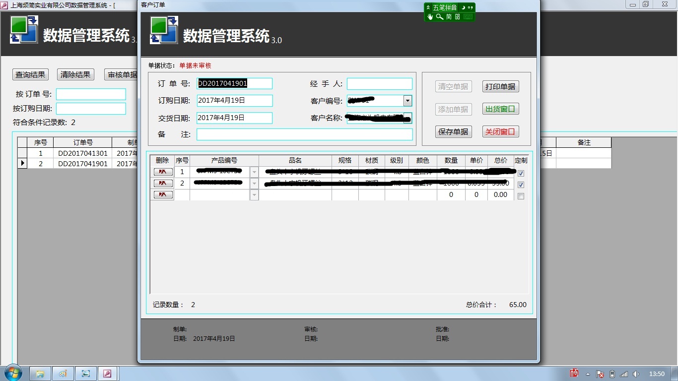This screenshot has height=381, width=678.
Task: Select order DD2017041901 in the main list
Action: point(83,163)
